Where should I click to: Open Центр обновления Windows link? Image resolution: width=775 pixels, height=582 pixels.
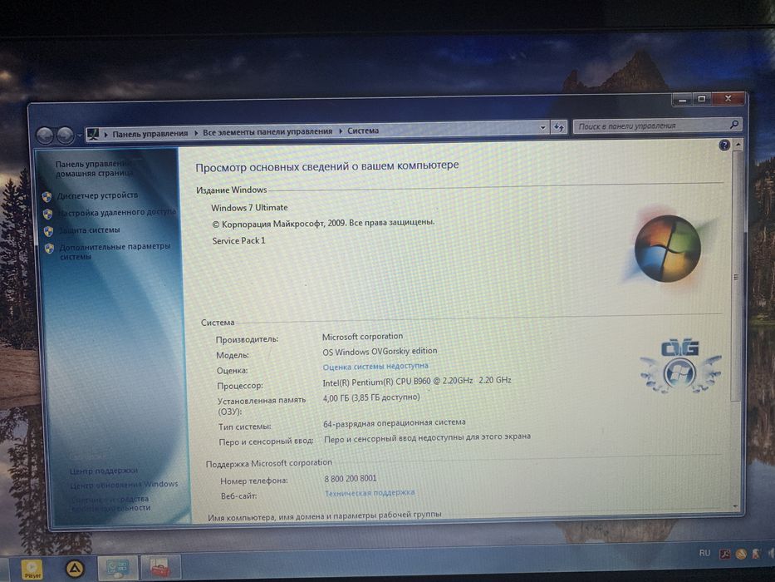pyautogui.click(x=124, y=485)
